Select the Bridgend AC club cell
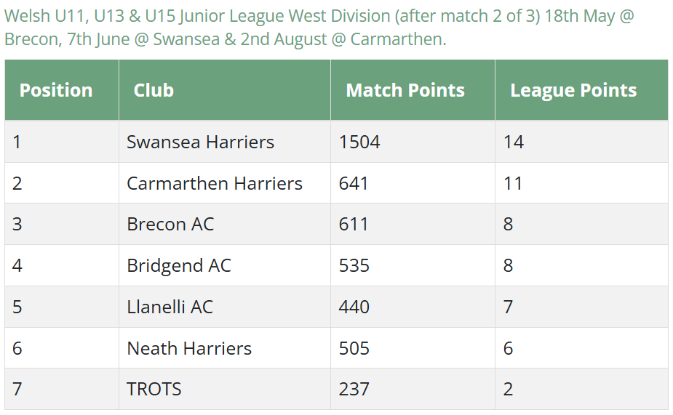The width and height of the screenshot is (673, 415). [x=225, y=265]
